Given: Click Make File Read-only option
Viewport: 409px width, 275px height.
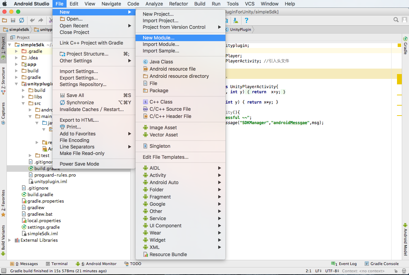Looking at the screenshot, I should pos(94,153).
